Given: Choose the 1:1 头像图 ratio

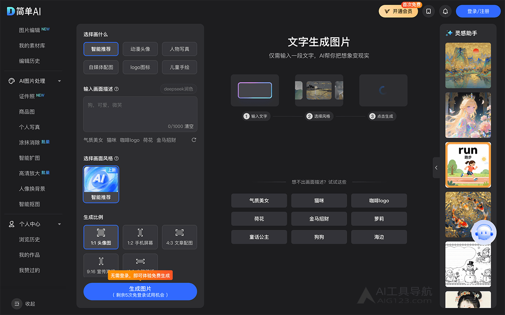Looking at the screenshot, I should [x=101, y=237].
